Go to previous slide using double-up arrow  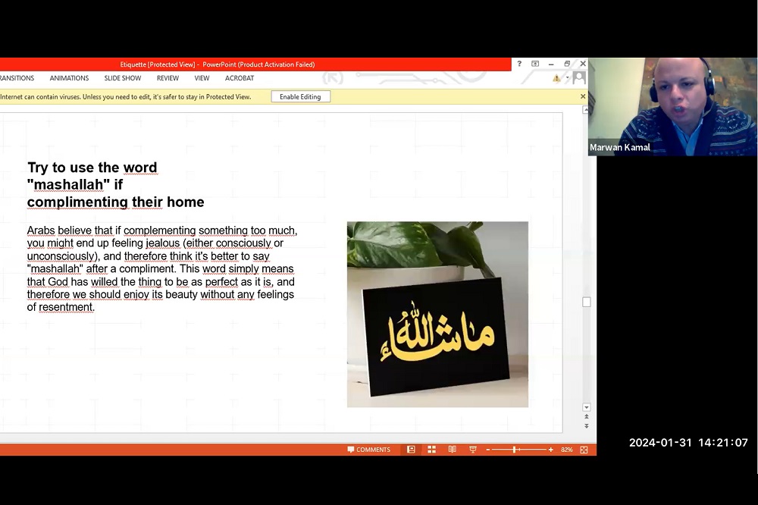586,417
